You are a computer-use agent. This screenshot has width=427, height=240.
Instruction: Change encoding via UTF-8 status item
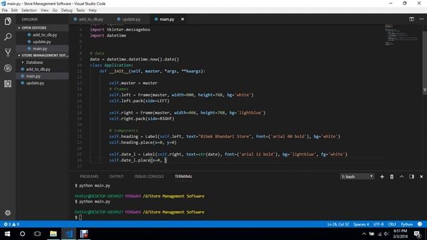coord(378,224)
